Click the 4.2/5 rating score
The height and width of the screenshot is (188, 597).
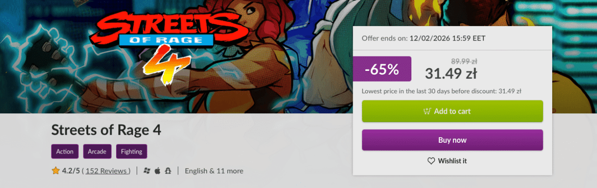click(x=71, y=171)
